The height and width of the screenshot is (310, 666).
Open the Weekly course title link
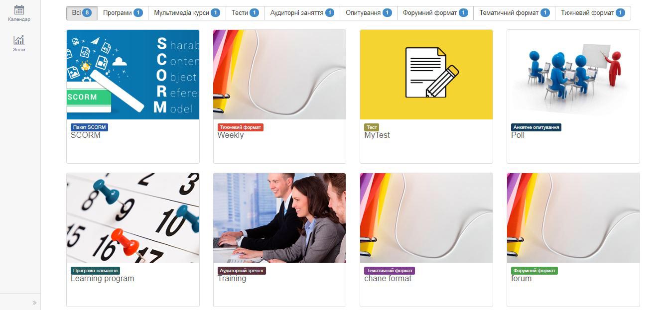[231, 135]
